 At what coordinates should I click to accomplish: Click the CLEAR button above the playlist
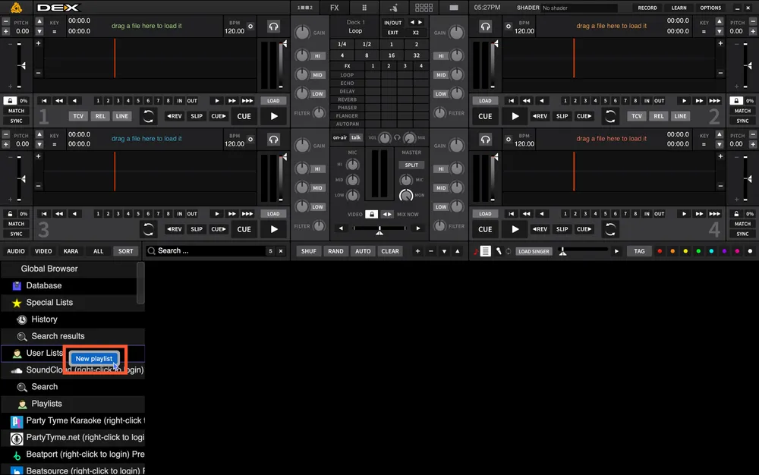(x=389, y=250)
